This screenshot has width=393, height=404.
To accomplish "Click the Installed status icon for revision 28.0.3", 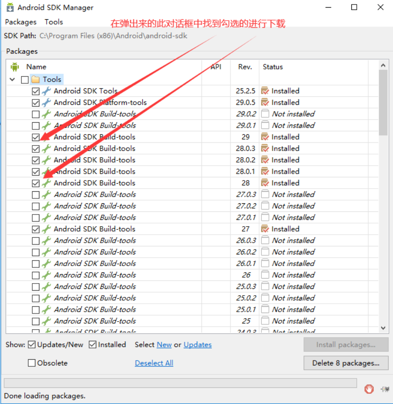I will (x=265, y=148).
